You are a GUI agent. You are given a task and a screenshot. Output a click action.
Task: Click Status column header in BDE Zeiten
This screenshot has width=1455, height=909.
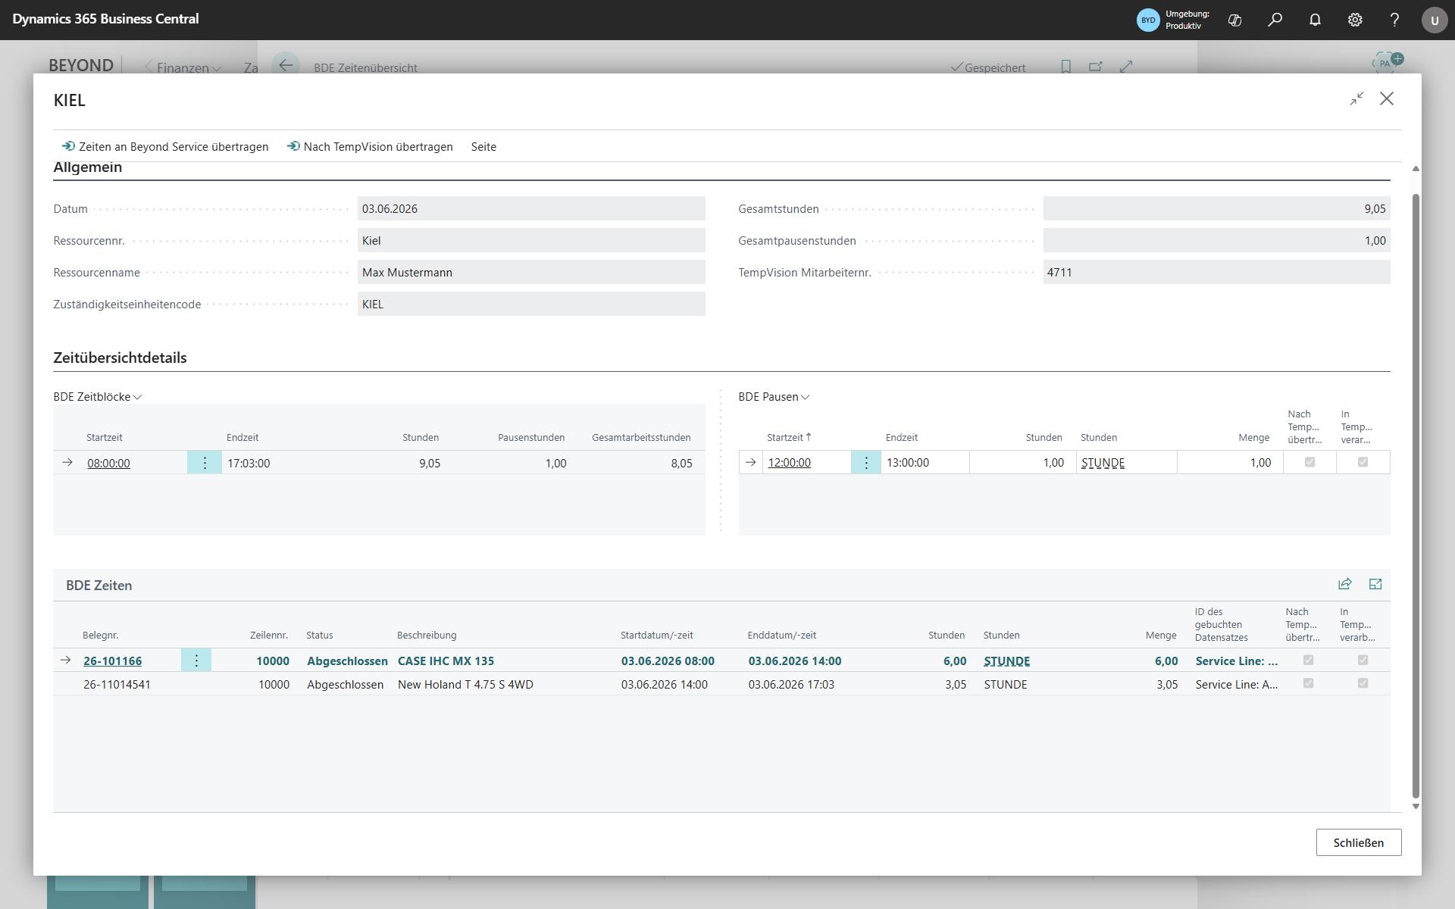pos(319,635)
